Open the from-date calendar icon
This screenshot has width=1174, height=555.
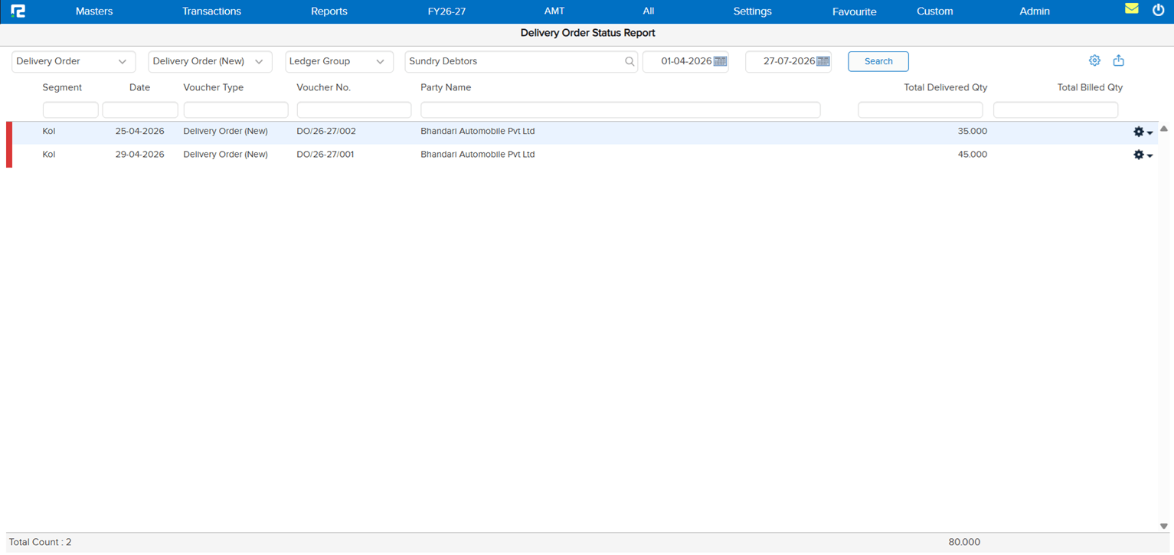tap(720, 61)
